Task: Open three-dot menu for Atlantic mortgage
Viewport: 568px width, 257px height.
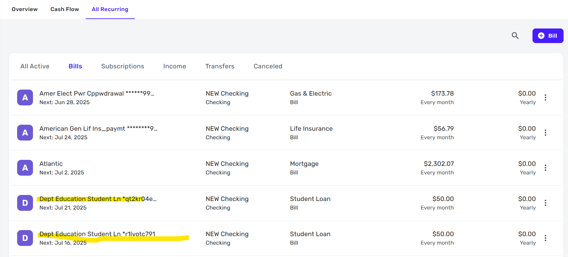Action: 545,168
